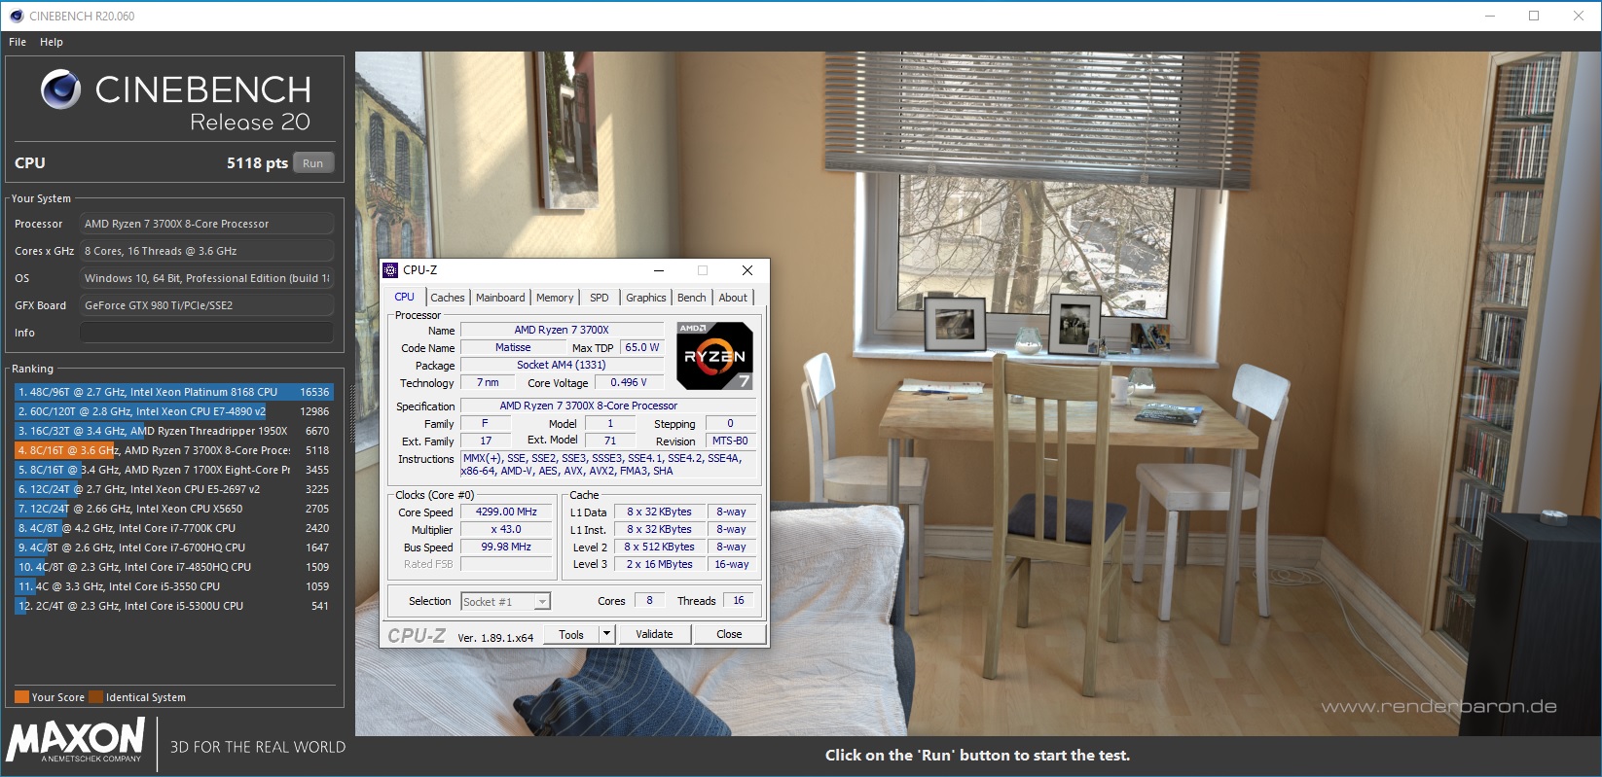Screen dimensions: 1602x777
Task: Maximize the Cinebench window
Action: (1534, 16)
